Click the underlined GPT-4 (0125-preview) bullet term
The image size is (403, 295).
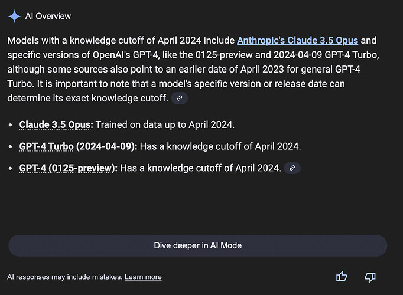click(x=67, y=168)
